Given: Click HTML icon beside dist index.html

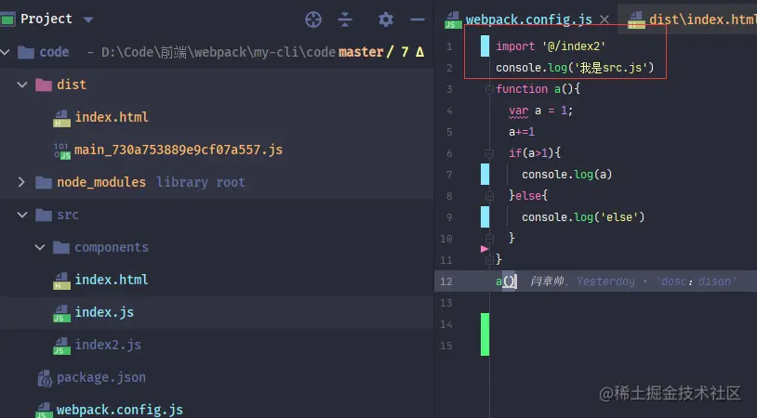Looking at the screenshot, I should 61,119.
